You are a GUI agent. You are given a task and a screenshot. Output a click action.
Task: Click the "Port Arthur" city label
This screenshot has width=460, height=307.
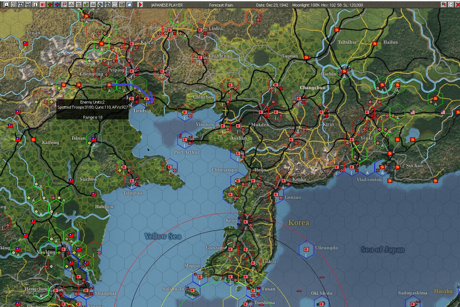coord(186,152)
